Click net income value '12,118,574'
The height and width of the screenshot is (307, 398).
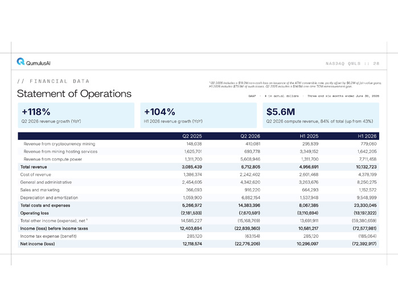[192, 244]
